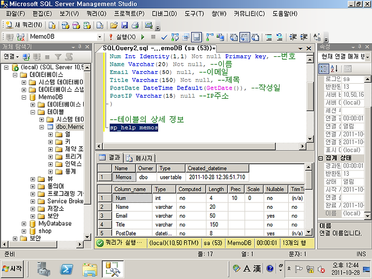Open 도구(T) menu
372x279 pixels.
pos(194,13)
